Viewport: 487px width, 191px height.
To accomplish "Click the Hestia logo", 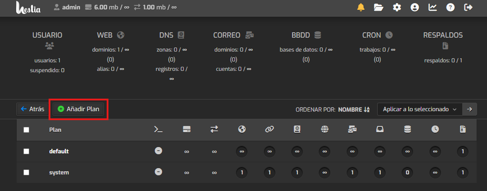I will pyautogui.click(x=30, y=8).
